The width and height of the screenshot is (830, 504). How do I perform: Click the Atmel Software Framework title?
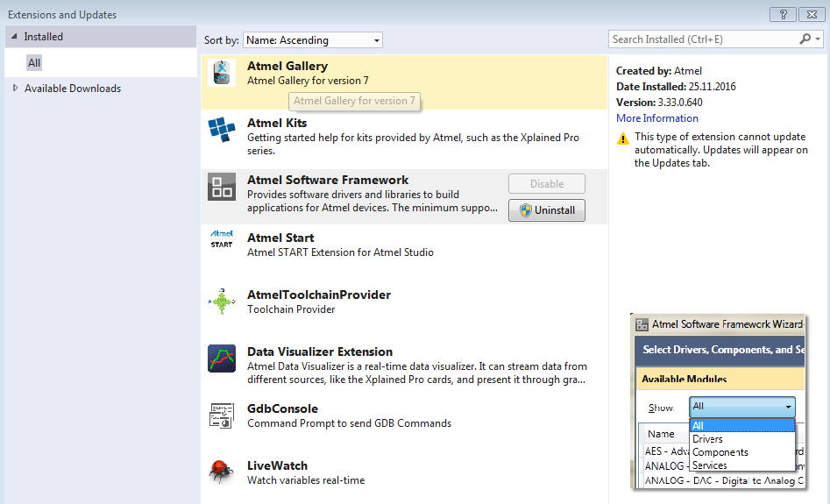pyautogui.click(x=328, y=180)
